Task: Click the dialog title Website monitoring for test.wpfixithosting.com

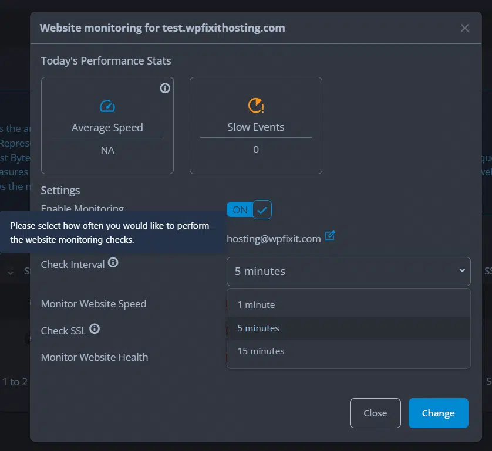Action: 162,28
